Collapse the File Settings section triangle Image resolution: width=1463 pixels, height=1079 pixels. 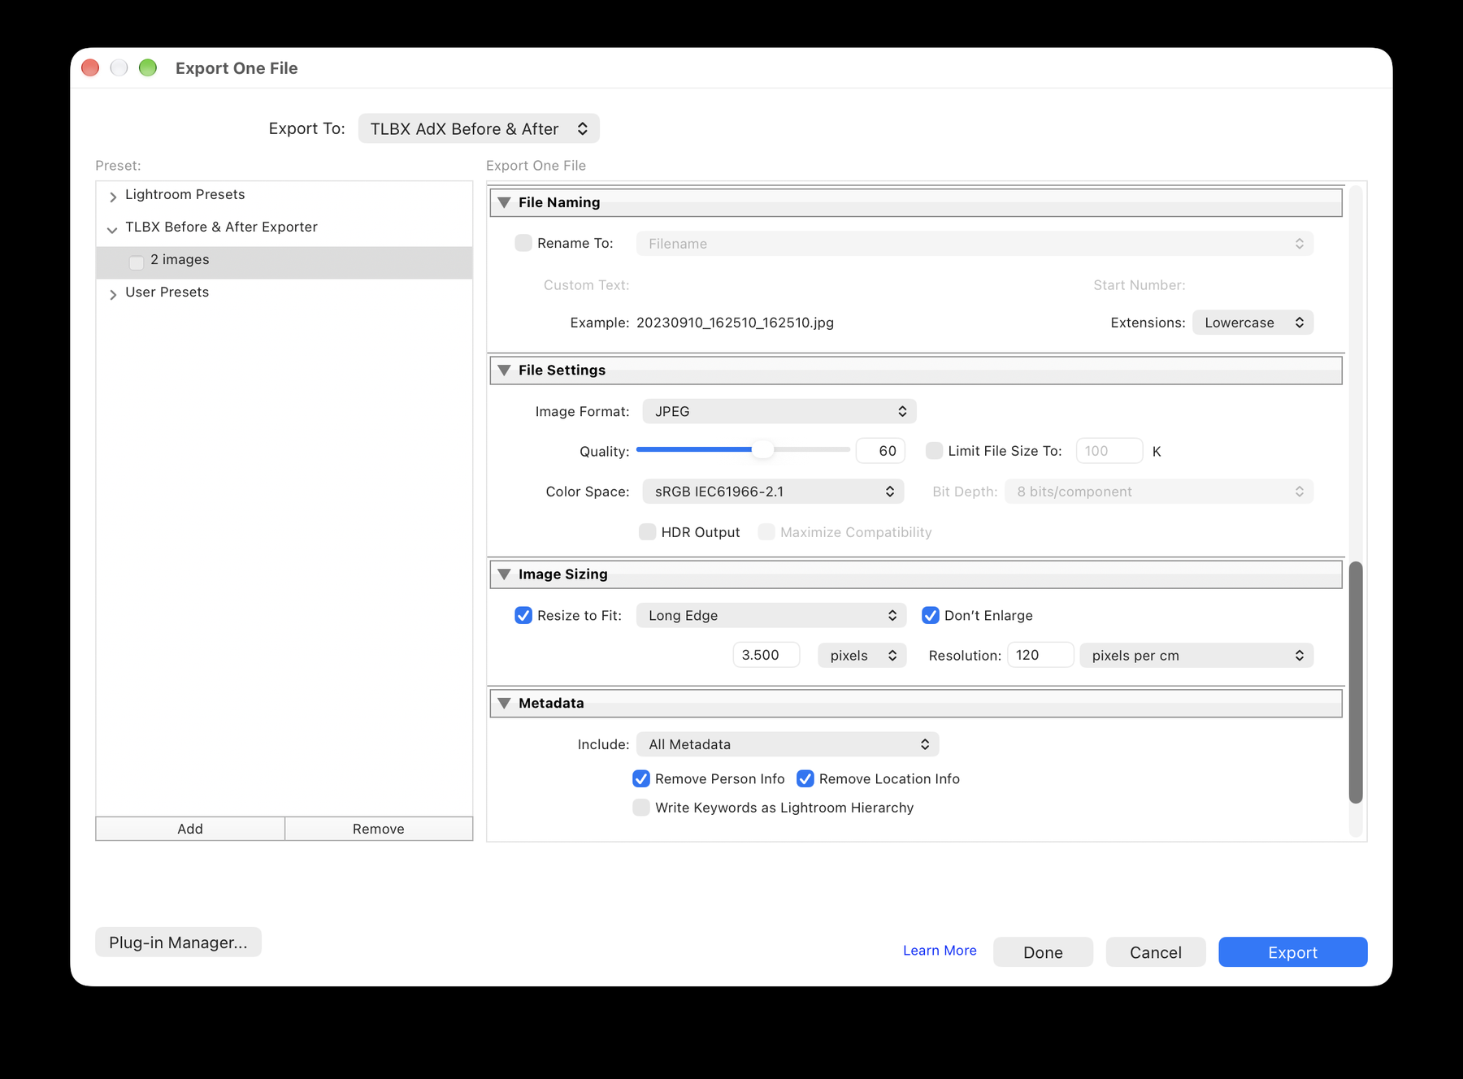pyautogui.click(x=504, y=370)
